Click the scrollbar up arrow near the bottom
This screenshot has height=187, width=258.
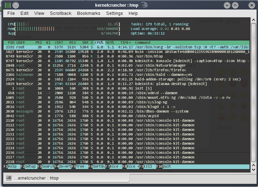253,165
